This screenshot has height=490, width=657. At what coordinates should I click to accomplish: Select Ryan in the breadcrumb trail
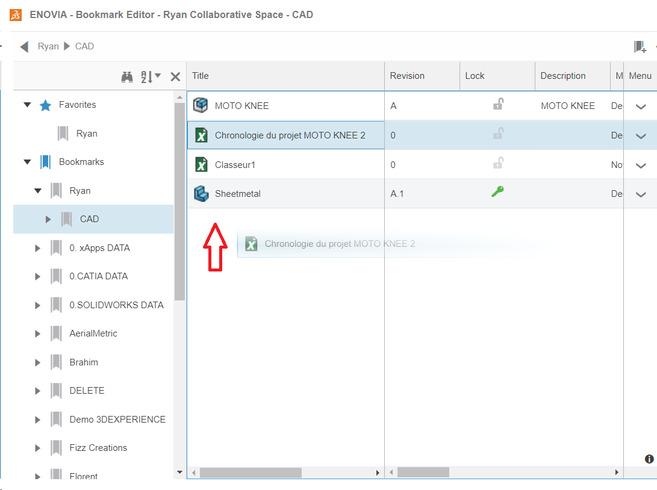click(x=48, y=46)
